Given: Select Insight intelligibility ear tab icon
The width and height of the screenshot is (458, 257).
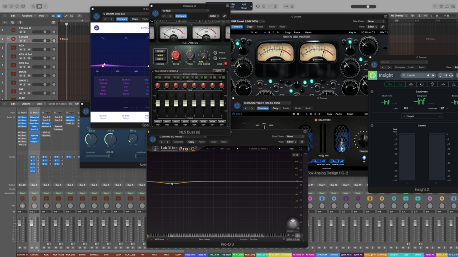Looking at the screenshot, I should [432, 84].
